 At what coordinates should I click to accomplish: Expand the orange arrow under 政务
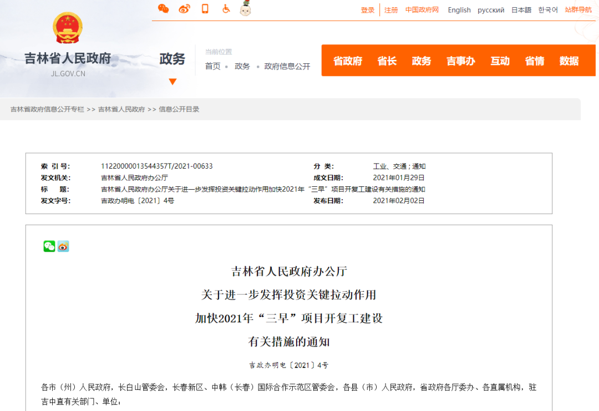172,81
